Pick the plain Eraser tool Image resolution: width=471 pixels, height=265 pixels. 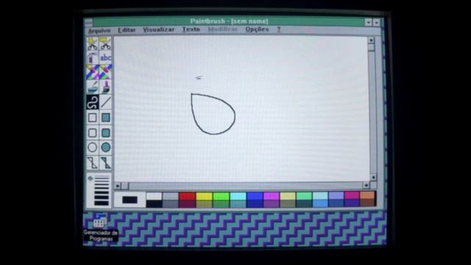(x=105, y=72)
